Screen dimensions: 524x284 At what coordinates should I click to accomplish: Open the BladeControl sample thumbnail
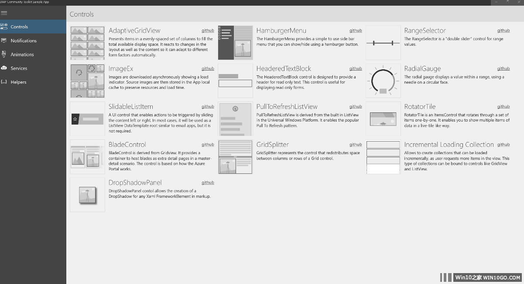coord(88,157)
